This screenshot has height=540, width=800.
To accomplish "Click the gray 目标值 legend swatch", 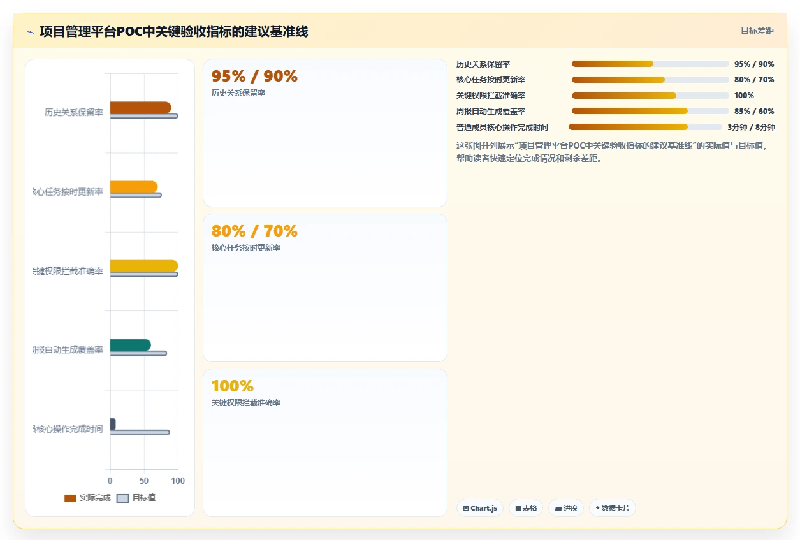I will point(123,498).
